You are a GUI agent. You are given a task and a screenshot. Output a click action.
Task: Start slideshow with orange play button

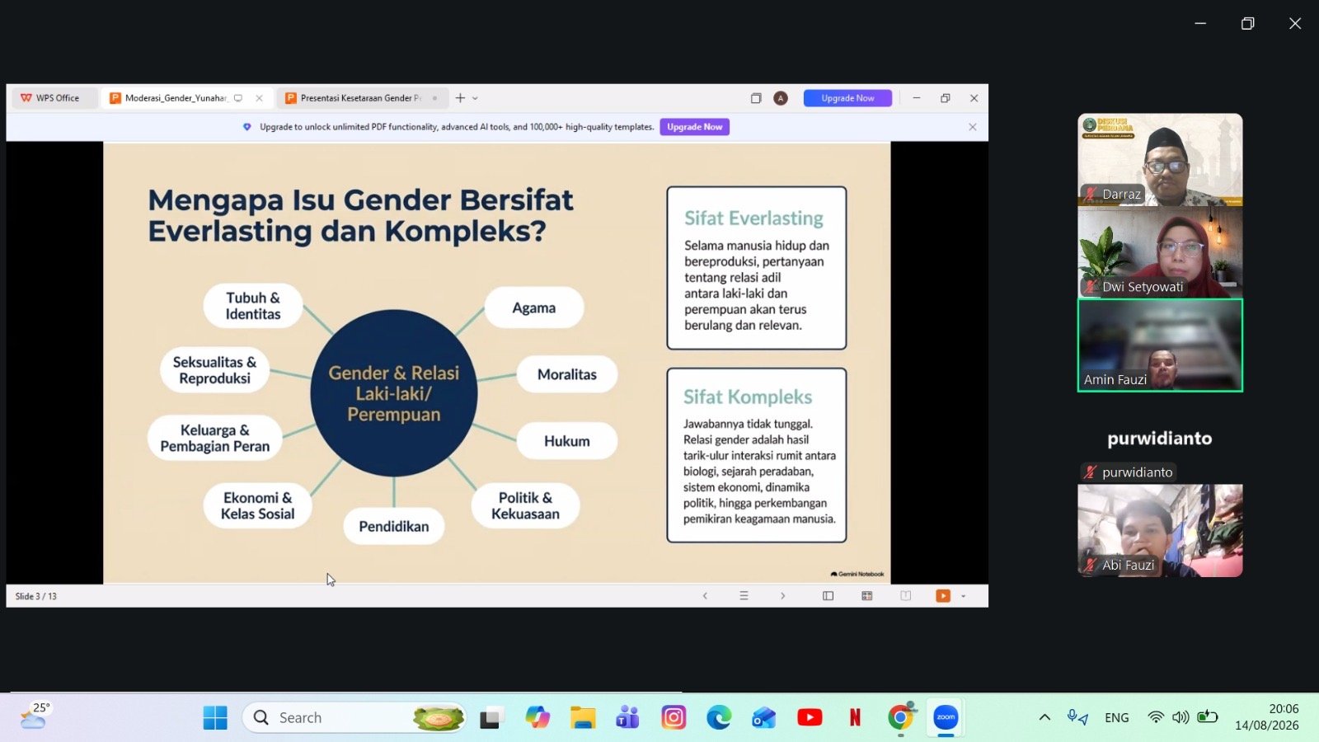coord(943,596)
